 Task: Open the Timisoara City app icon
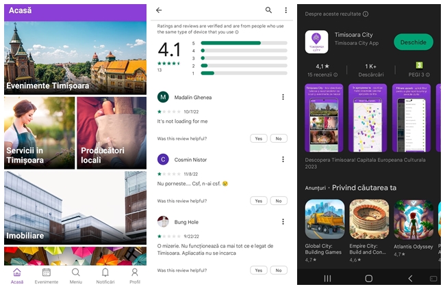pyautogui.click(x=316, y=42)
